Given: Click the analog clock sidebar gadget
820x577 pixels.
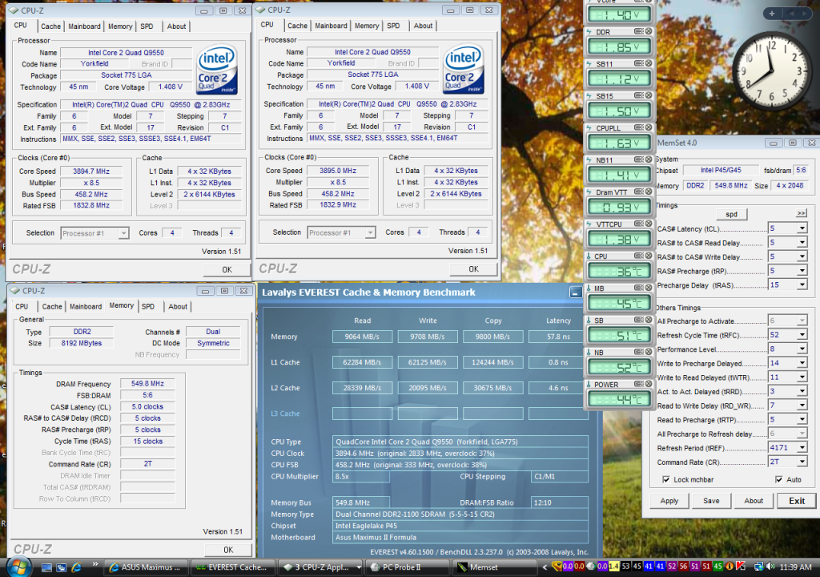Looking at the screenshot, I should pos(770,71).
